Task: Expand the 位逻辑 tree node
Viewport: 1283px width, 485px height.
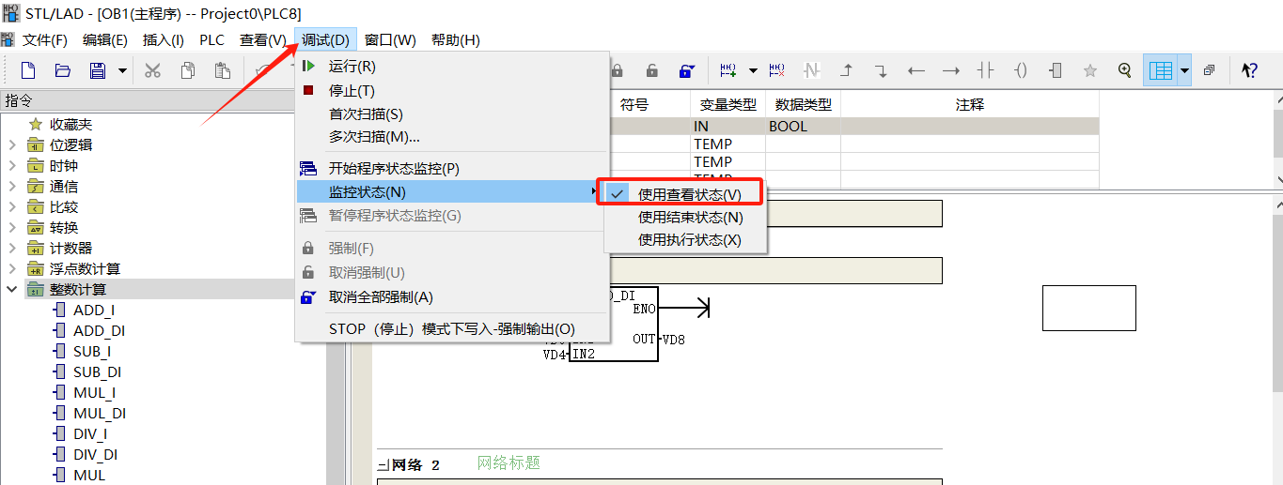Action: [12, 145]
